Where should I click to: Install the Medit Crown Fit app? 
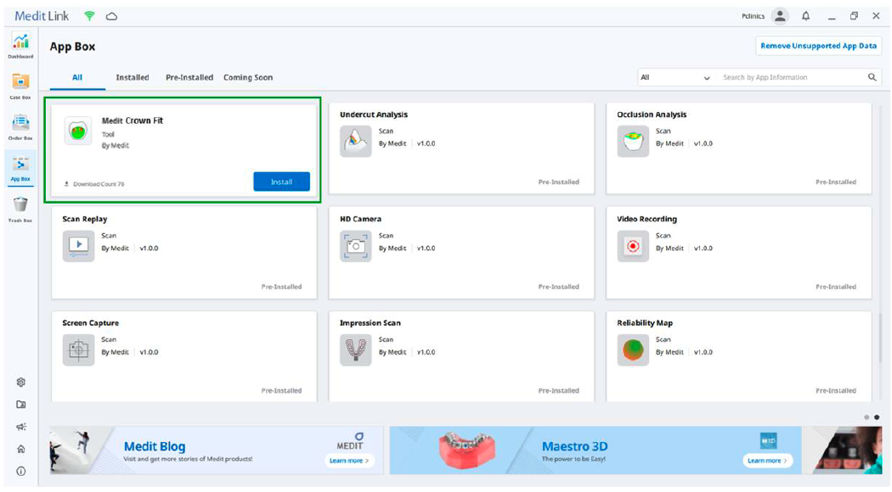(281, 182)
